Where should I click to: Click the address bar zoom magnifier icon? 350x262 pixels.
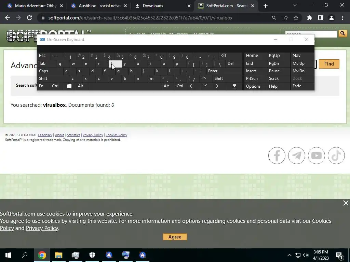(x=274, y=18)
